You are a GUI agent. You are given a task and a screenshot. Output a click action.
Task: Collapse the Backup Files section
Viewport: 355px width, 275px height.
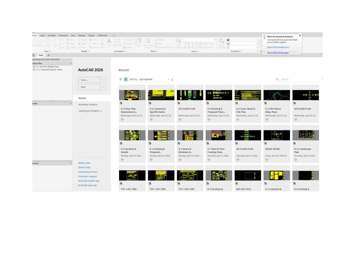point(71,63)
